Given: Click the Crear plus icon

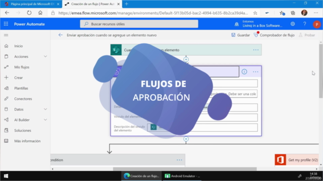Looking at the screenshot, I should [x=6, y=77].
